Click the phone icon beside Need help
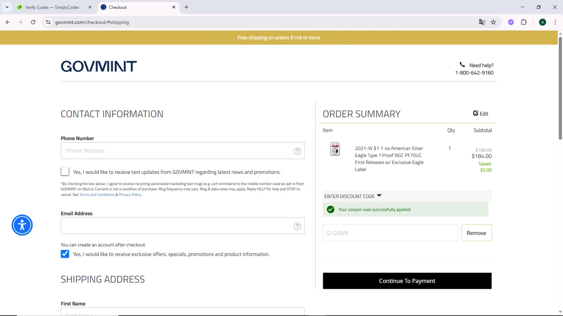This screenshot has height=316, width=563. click(462, 65)
